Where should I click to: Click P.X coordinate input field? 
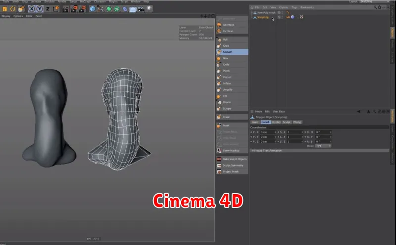tap(268, 132)
